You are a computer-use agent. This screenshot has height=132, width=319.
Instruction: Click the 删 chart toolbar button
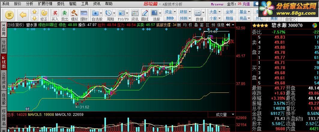179,25
